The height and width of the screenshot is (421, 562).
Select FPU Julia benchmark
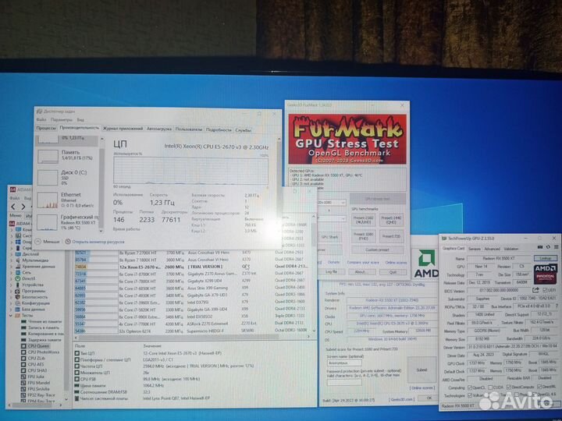click(x=37, y=377)
